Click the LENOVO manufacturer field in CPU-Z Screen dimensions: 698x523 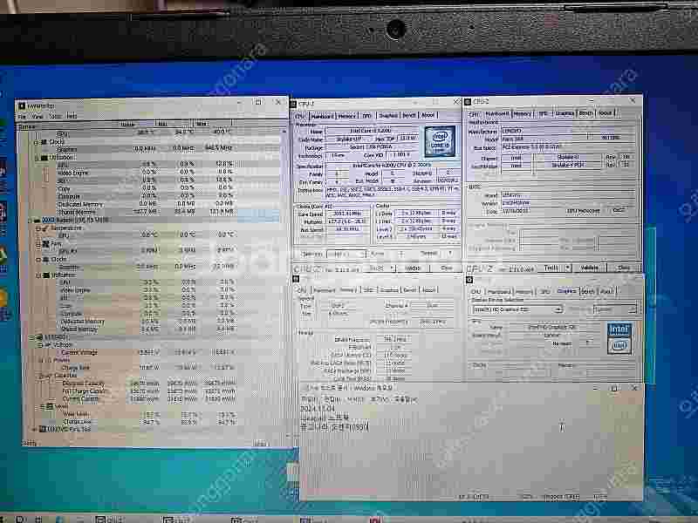click(568, 132)
